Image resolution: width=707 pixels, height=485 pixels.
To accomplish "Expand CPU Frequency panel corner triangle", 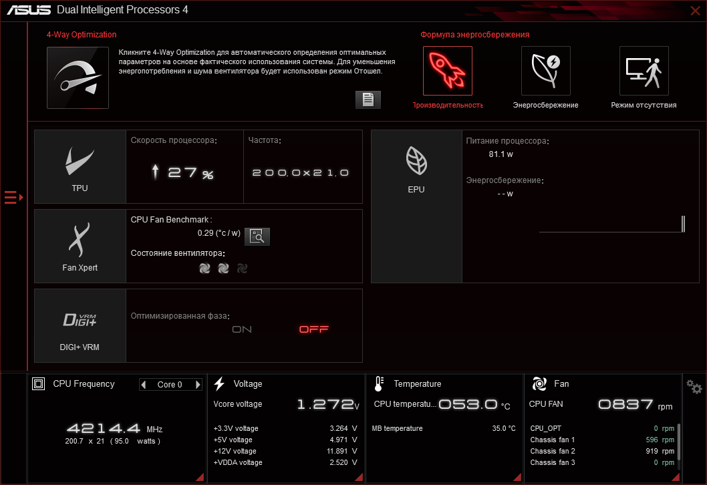I will (x=200, y=477).
